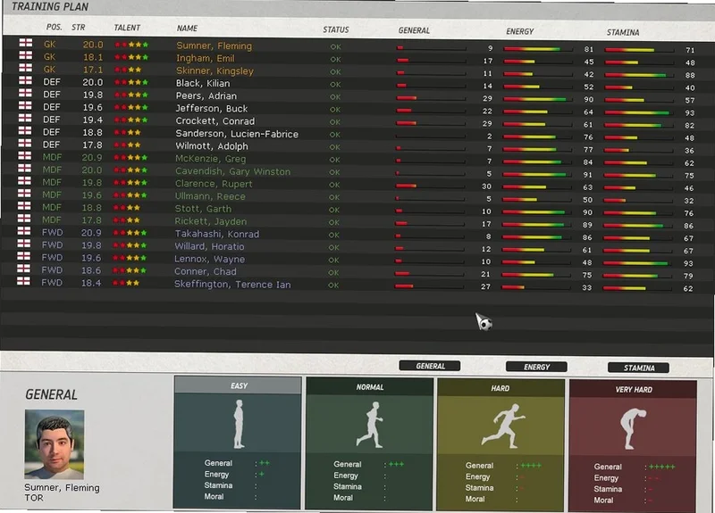Switch to the ENERGY training tab
715x513 pixels.
pos(536,367)
